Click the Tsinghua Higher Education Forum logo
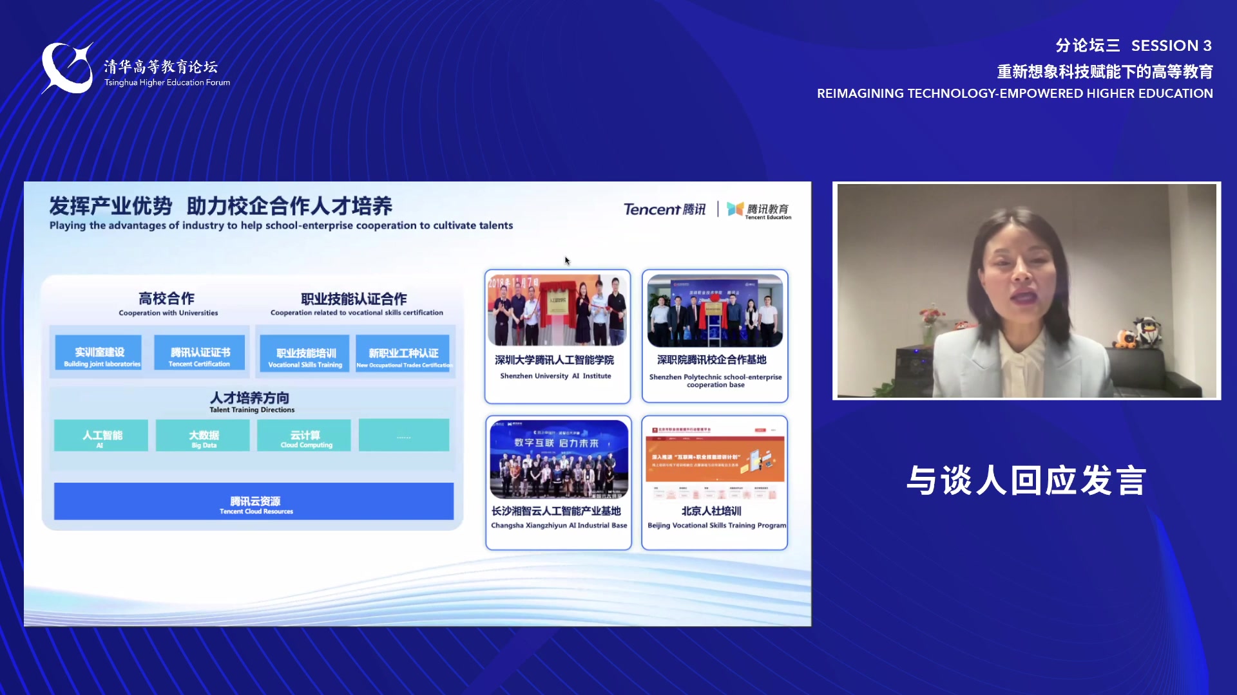1237x695 pixels. 135,68
